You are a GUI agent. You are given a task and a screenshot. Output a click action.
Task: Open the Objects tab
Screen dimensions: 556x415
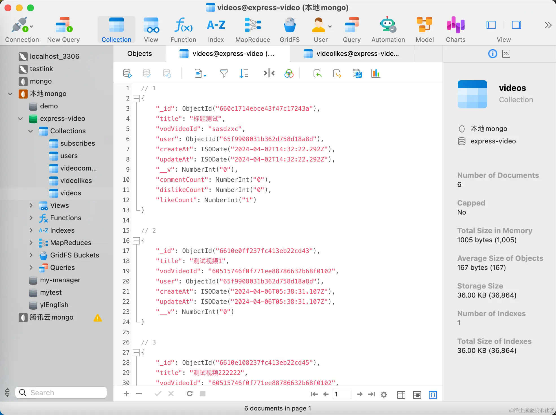139,54
